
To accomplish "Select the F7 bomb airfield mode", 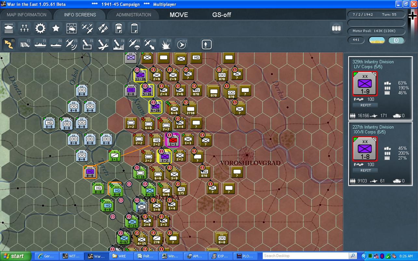I will (x=103, y=44).
